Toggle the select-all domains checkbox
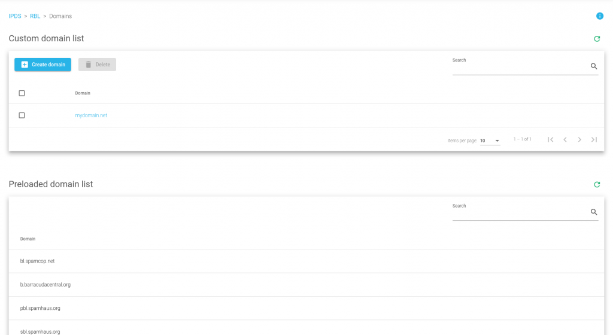Screen dimensions: 613x335 point(22,93)
